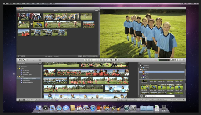Expand Aperture Library item
Viewport: 201px width, 115px height.
click(142, 67)
